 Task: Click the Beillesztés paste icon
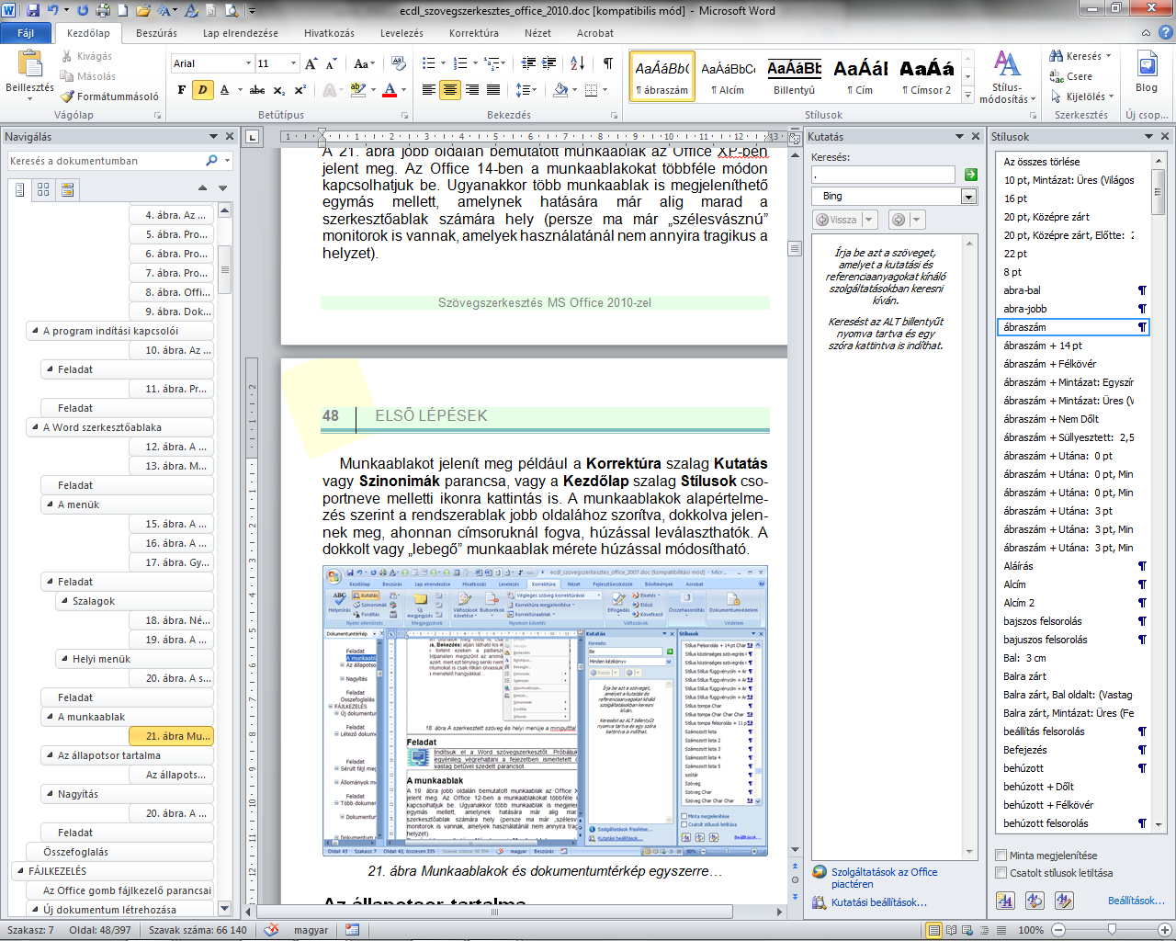(x=30, y=64)
